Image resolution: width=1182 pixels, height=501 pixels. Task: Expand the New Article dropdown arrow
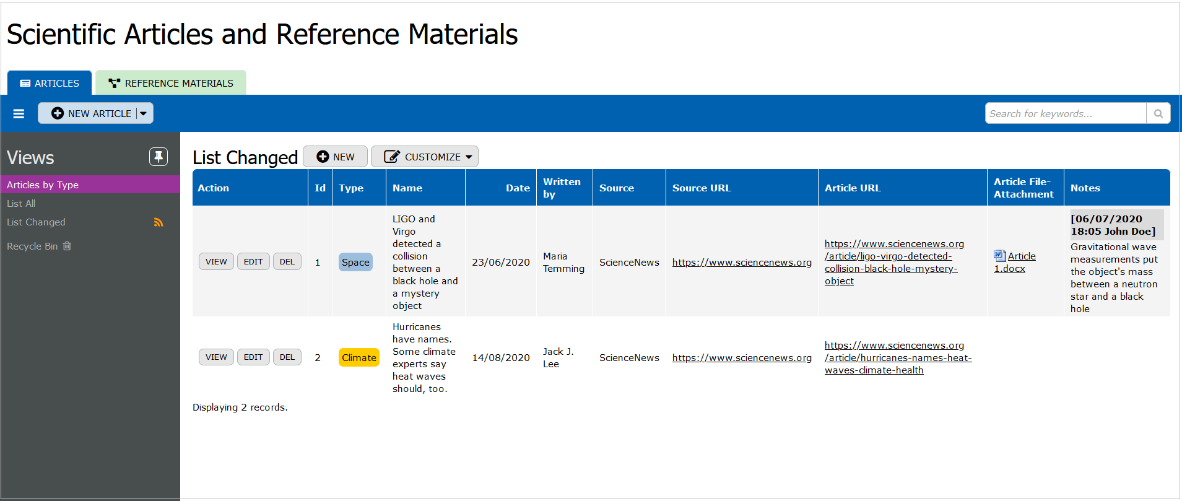point(144,114)
